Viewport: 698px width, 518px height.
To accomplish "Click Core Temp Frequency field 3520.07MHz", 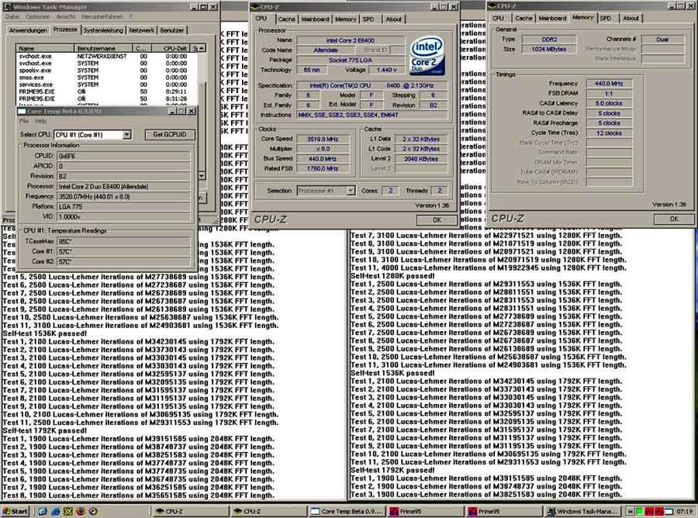I will (124, 197).
